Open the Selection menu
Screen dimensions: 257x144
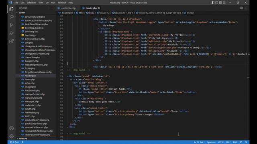pyautogui.click(x=31, y=3)
